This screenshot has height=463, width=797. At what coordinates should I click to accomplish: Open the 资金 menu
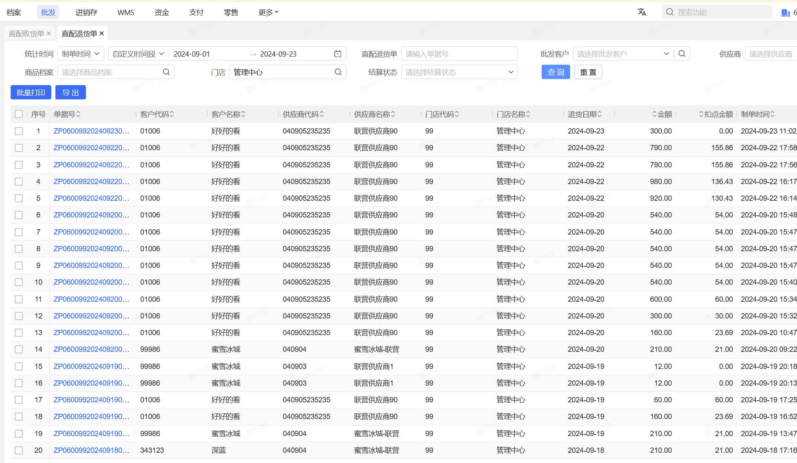[162, 12]
